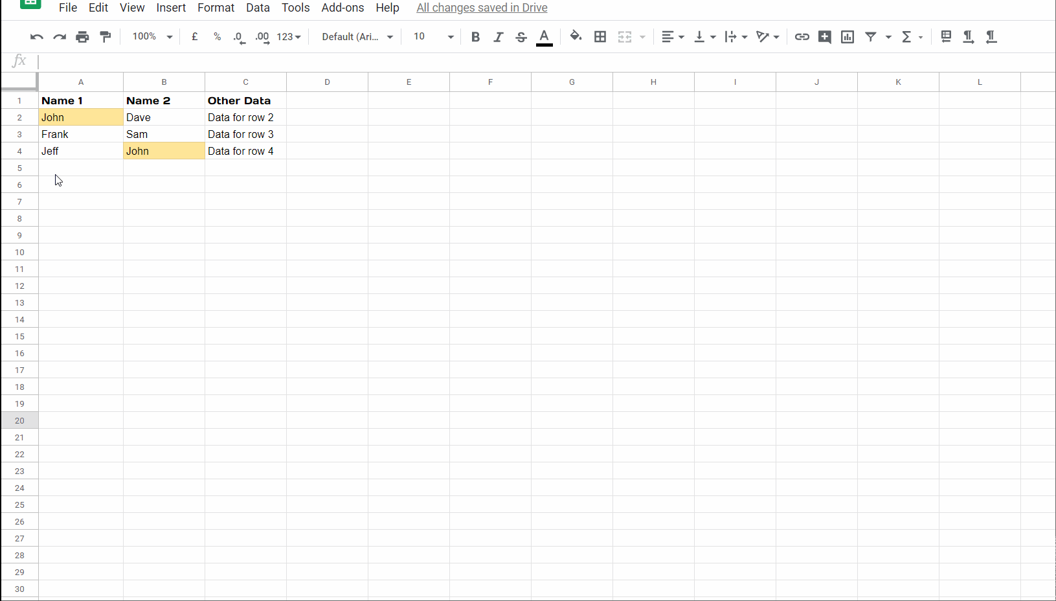1056x601 pixels.
Task: Click the Undo button
Action: [36, 37]
